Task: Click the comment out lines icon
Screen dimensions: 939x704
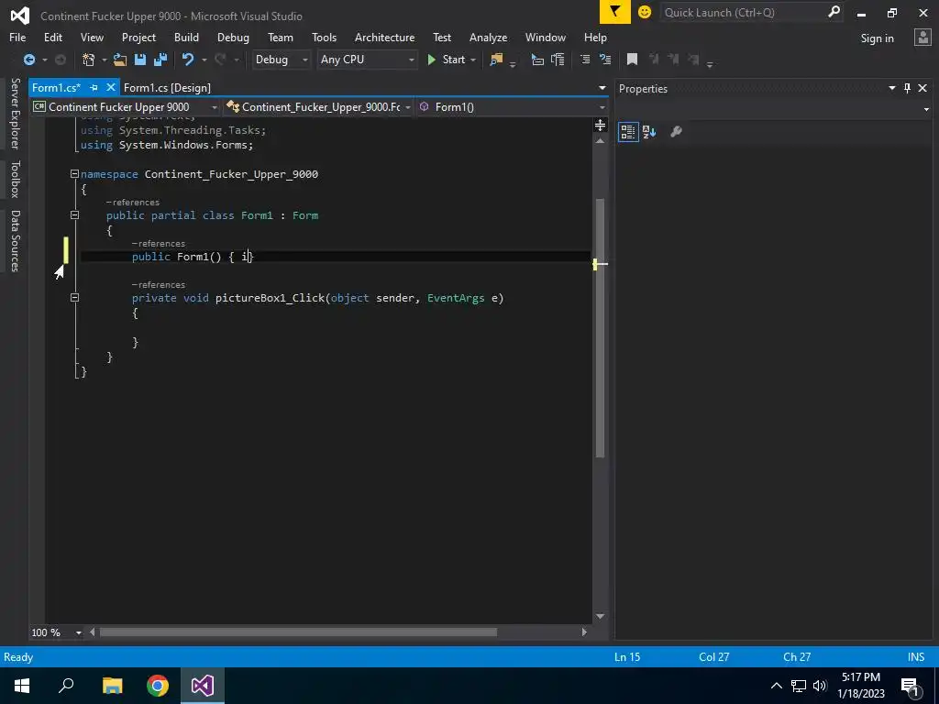Action: point(585,60)
